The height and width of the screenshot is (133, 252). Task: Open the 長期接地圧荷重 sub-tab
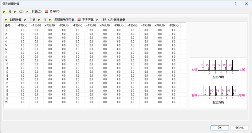pyautogui.click(x=62, y=20)
